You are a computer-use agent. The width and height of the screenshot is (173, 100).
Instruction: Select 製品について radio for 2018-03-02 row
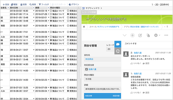click(51, 11)
